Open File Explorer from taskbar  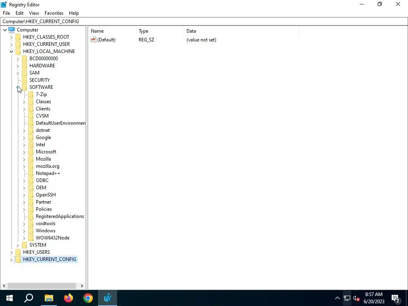click(x=49, y=298)
